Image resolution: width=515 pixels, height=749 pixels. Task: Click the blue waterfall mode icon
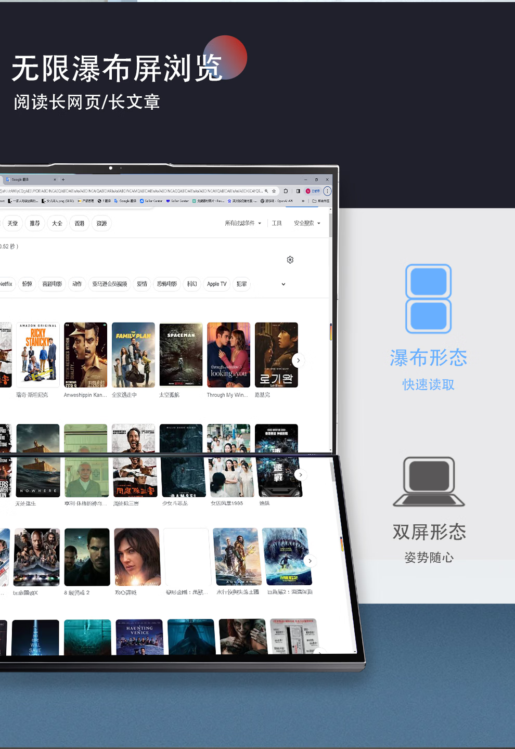tap(428, 299)
